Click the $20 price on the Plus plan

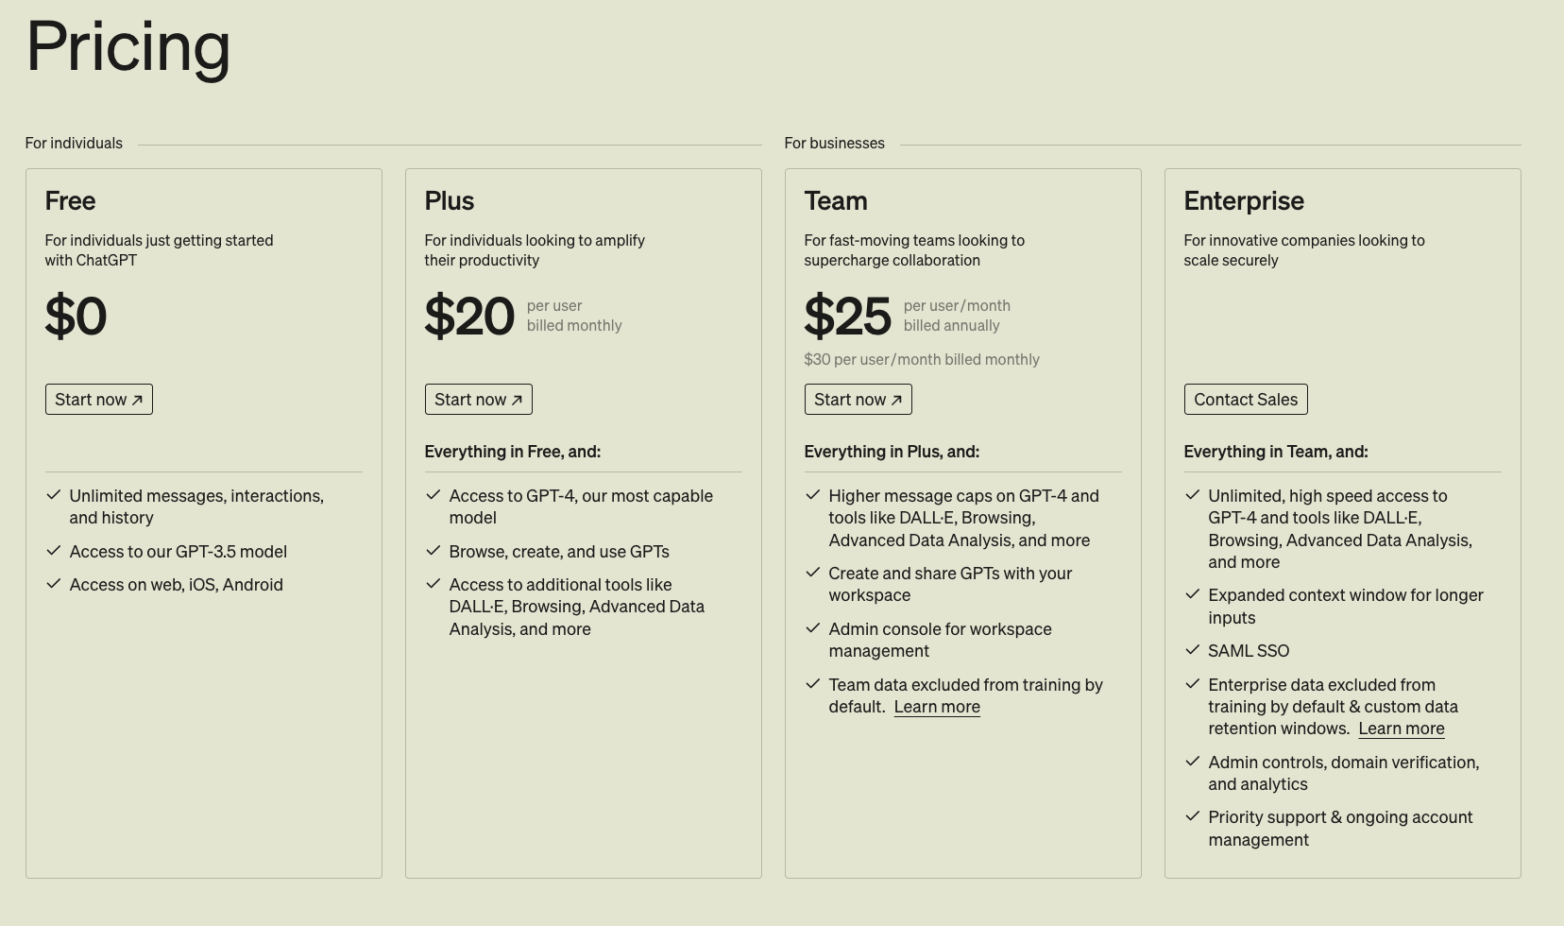tap(469, 316)
